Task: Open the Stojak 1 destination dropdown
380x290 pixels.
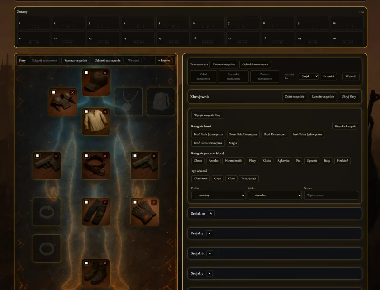Action: (310, 76)
